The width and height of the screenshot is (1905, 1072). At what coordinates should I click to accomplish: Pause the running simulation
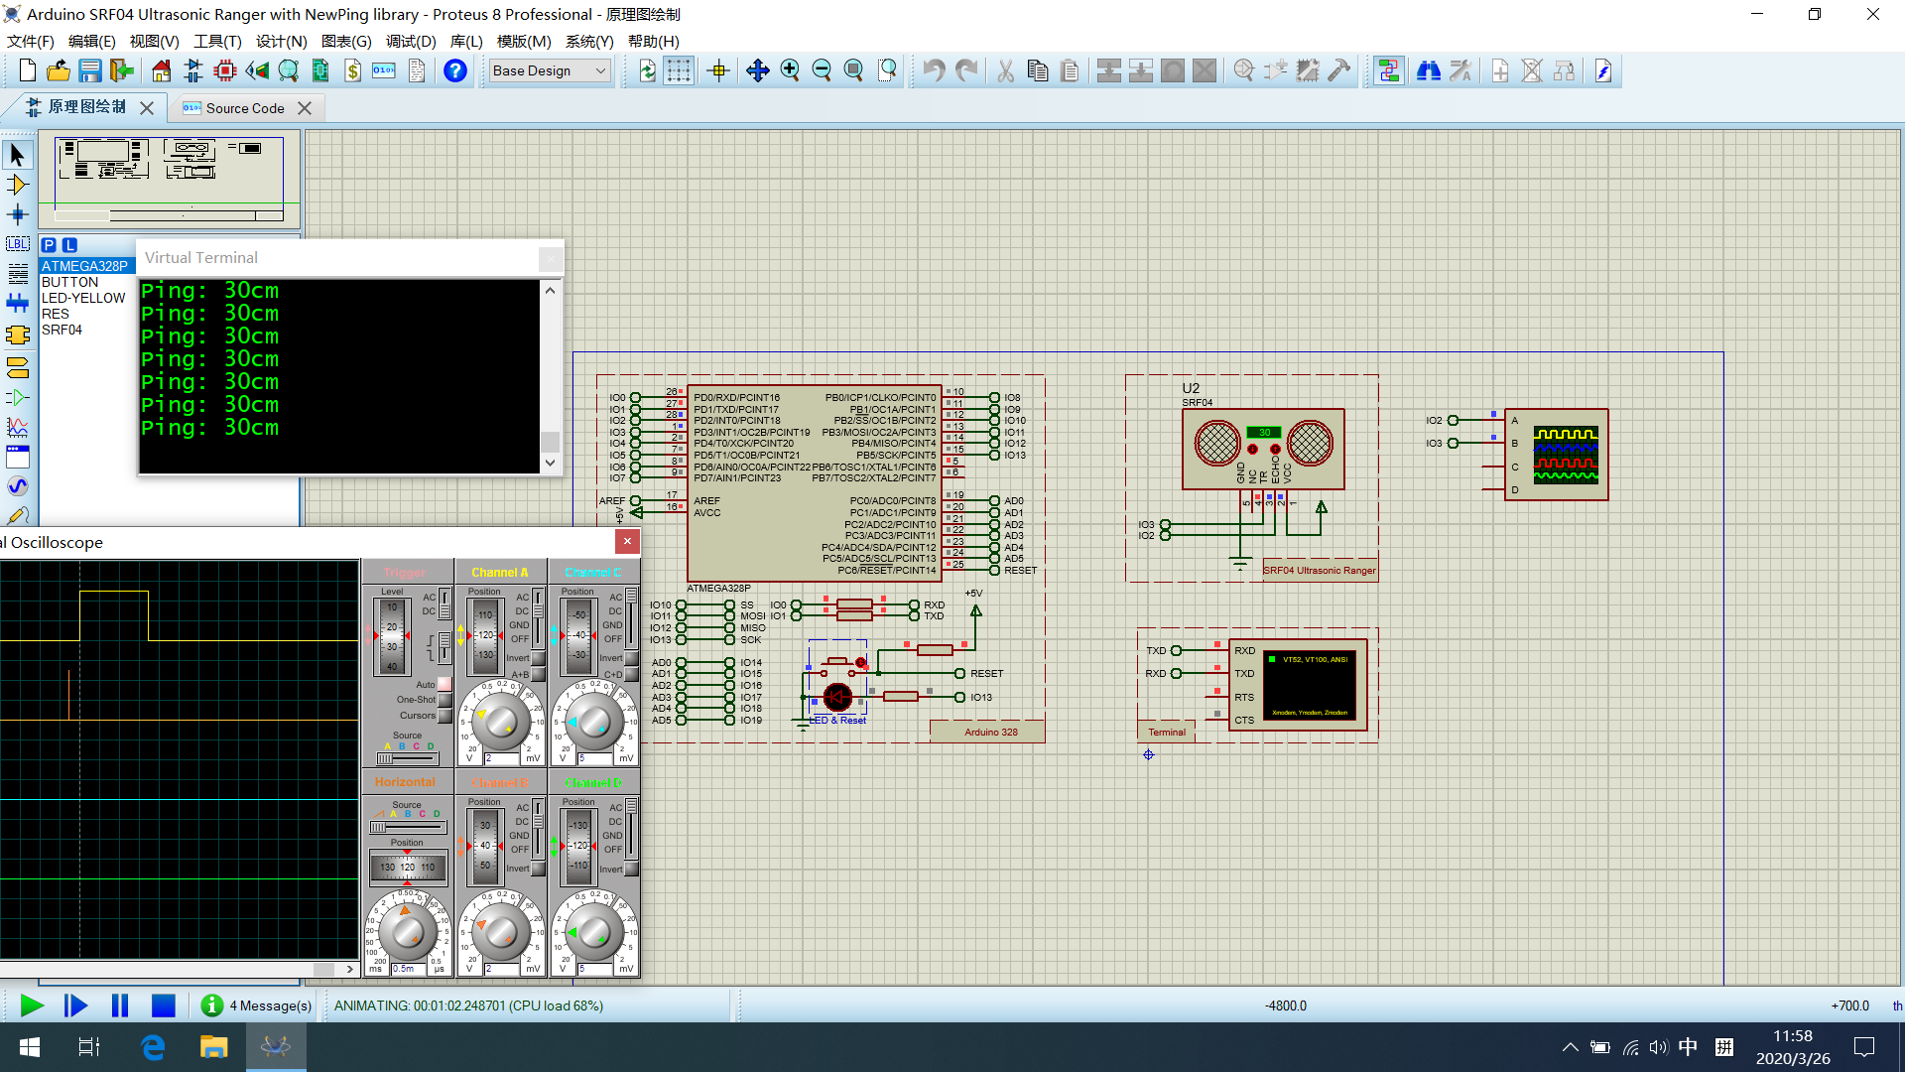coord(120,1005)
